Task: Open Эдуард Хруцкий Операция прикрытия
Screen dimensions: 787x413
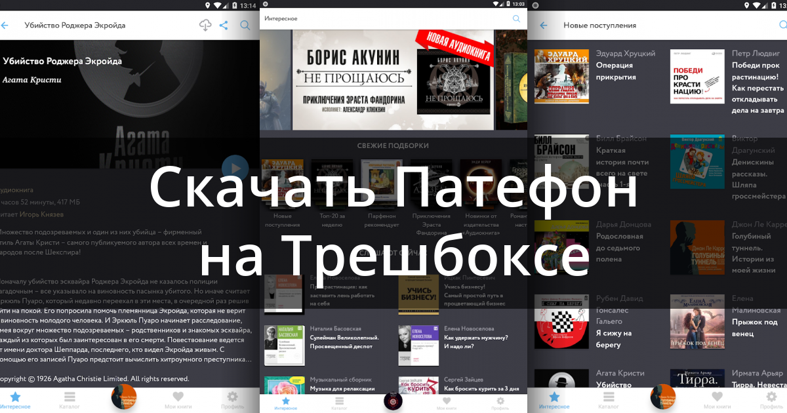Action: pos(595,76)
